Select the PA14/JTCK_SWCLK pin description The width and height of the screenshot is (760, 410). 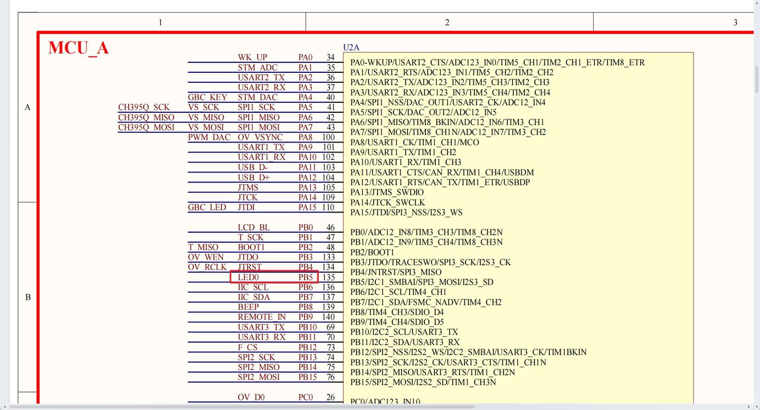[x=387, y=202]
